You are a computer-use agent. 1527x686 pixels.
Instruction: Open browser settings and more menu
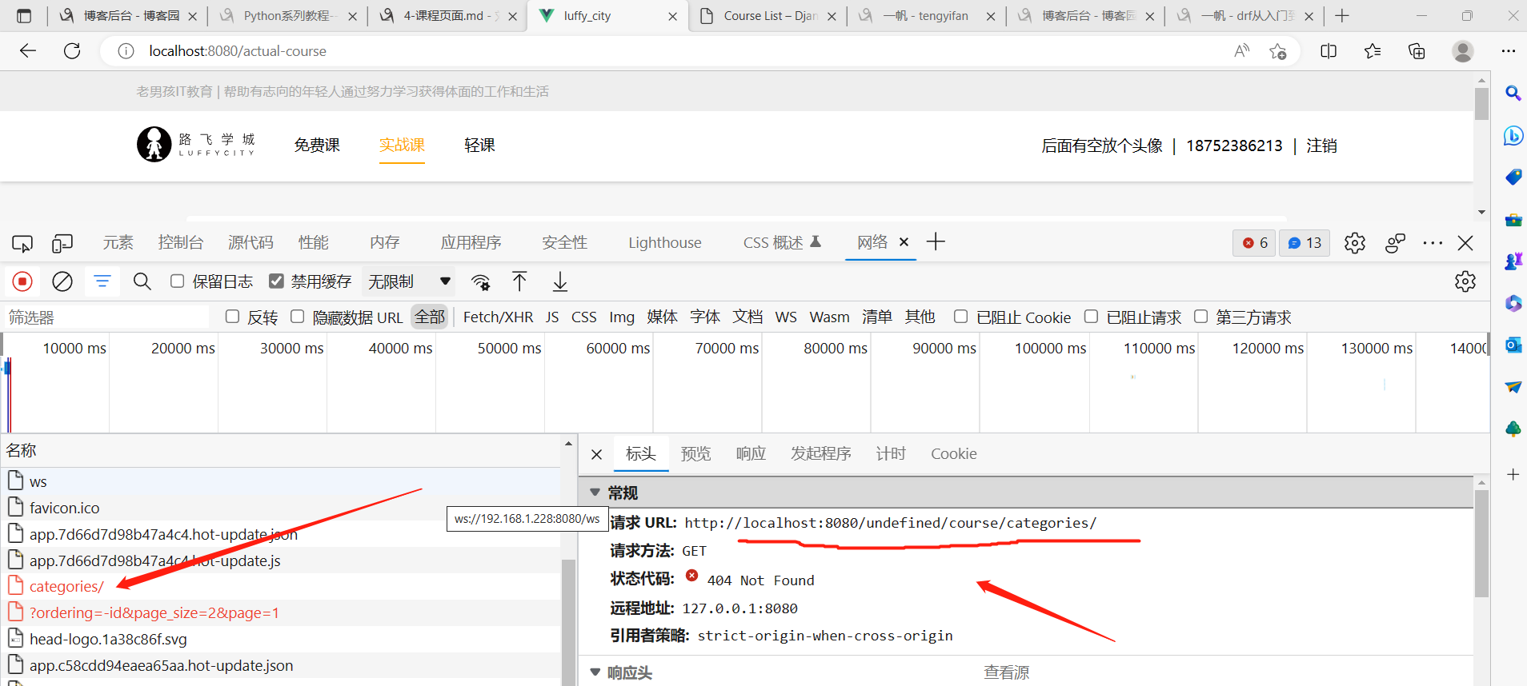coord(1509,51)
